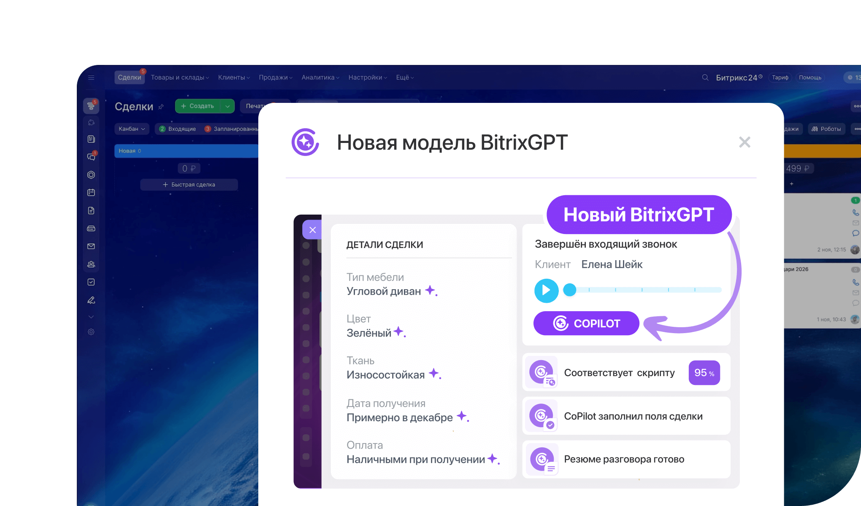Click the search magnifier in top bar
This screenshot has height=506, width=861.
pos(705,78)
